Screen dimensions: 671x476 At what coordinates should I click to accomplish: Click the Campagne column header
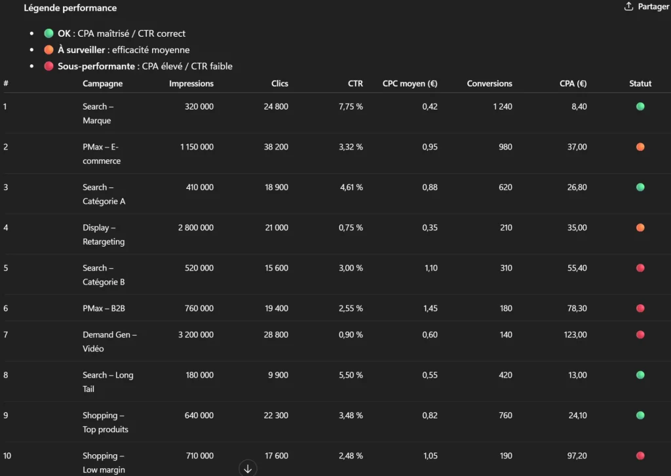point(102,84)
